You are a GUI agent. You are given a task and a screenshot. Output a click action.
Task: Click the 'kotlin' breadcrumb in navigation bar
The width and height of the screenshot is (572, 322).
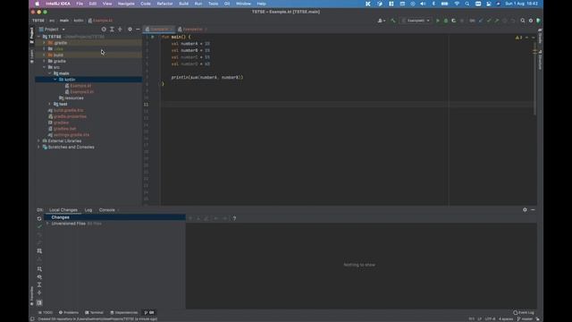[x=79, y=21]
